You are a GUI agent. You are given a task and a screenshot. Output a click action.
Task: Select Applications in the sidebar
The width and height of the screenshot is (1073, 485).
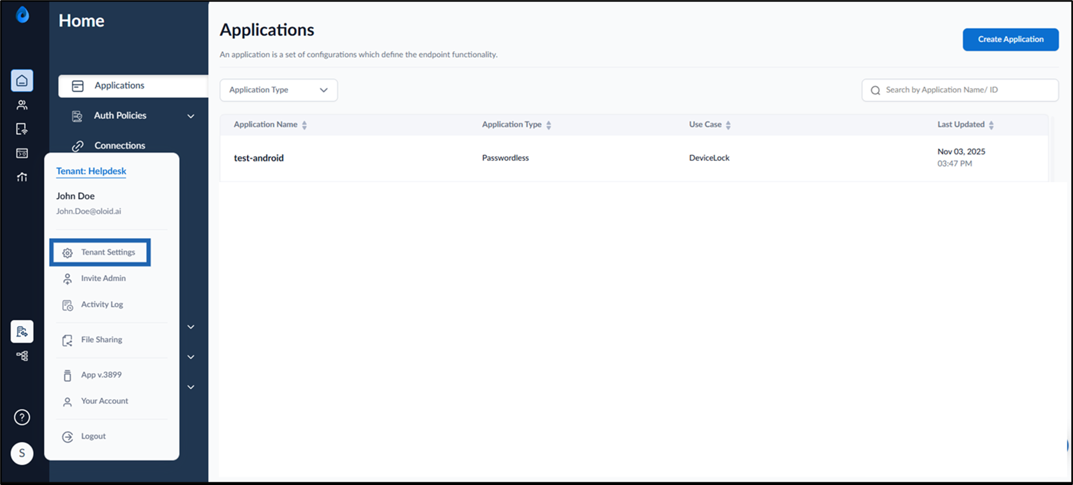click(x=133, y=86)
